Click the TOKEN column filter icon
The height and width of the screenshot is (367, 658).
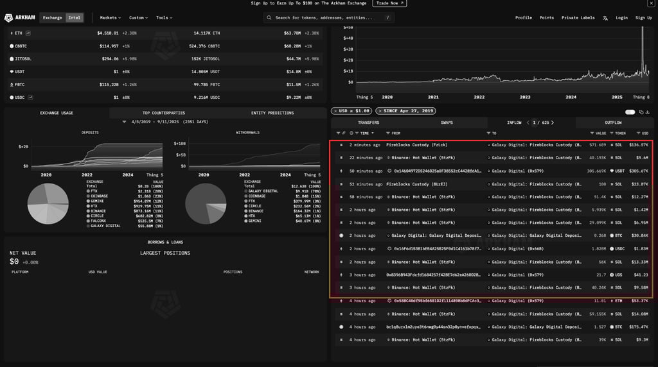click(612, 133)
